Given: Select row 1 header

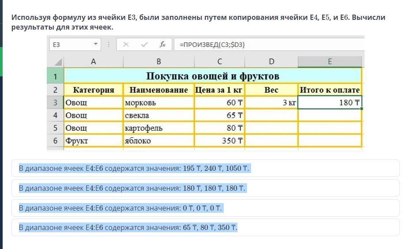Looking at the screenshot, I should point(56,75).
